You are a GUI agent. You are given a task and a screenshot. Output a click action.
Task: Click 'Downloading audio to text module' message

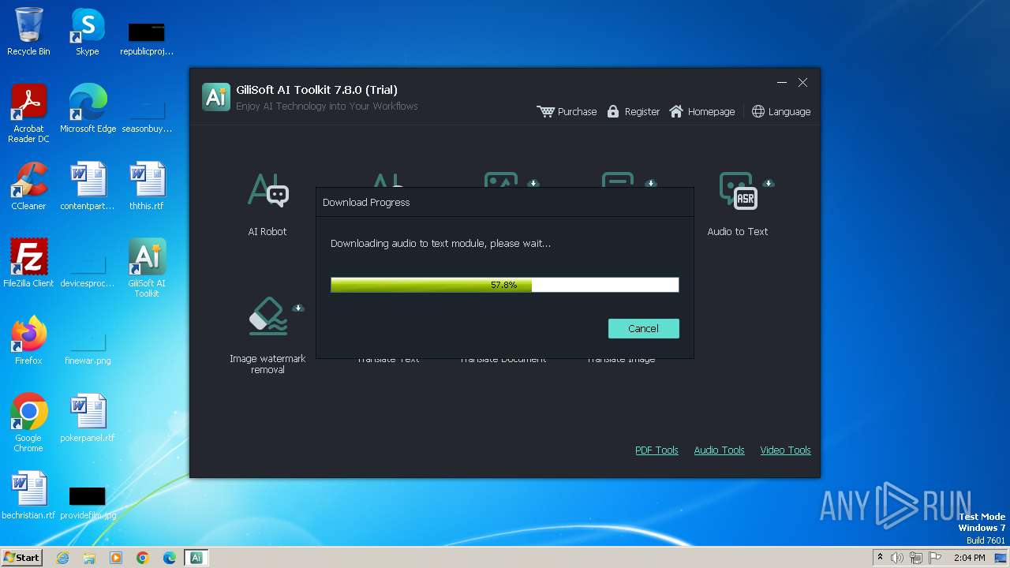click(440, 244)
